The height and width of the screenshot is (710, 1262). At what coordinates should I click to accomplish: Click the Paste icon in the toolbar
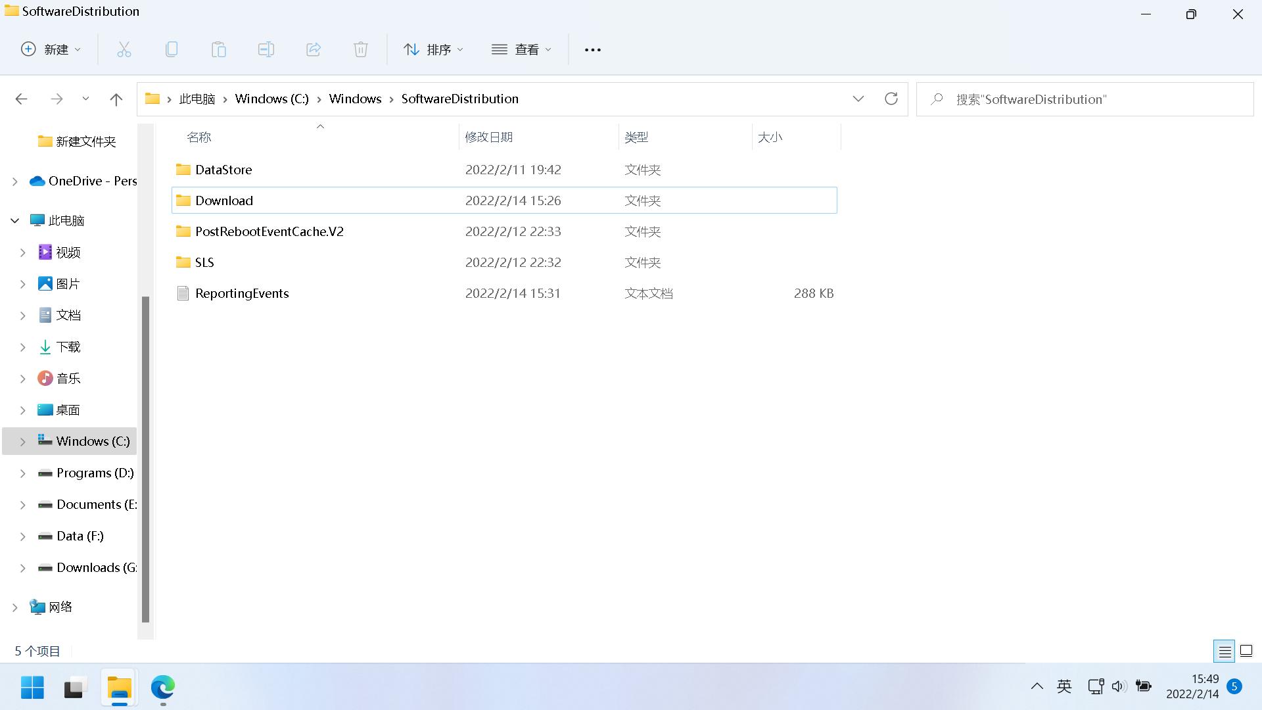[219, 49]
